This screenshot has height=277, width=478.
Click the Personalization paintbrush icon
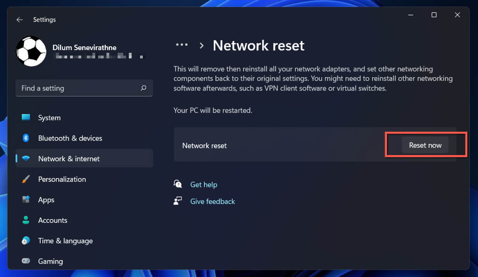26,179
